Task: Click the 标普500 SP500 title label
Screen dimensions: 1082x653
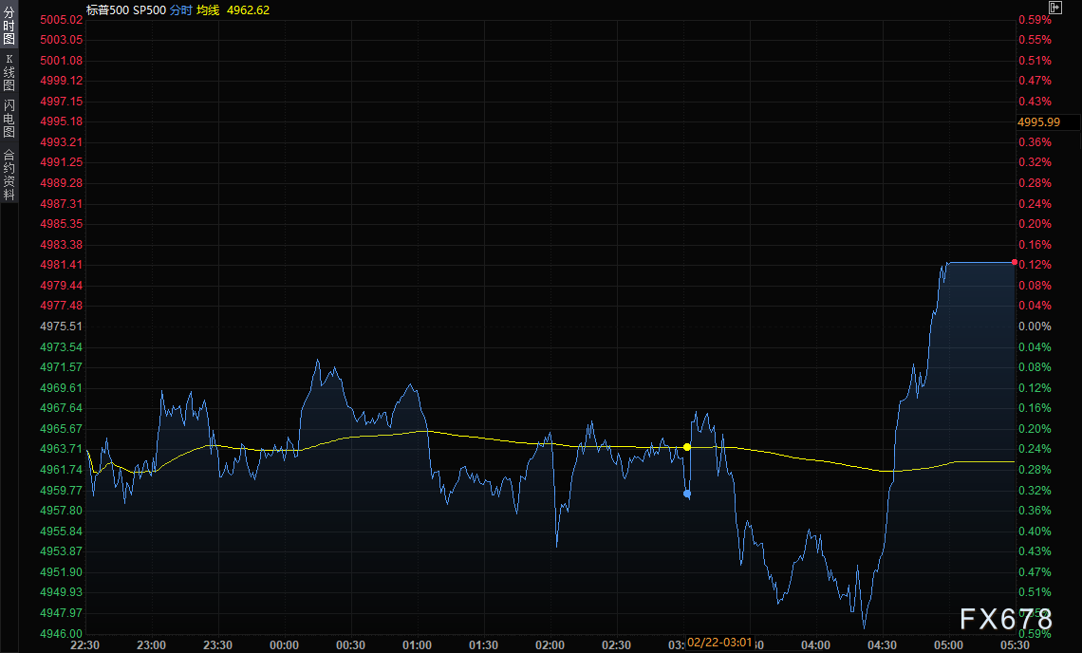Action: pyautogui.click(x=125, y=9)
